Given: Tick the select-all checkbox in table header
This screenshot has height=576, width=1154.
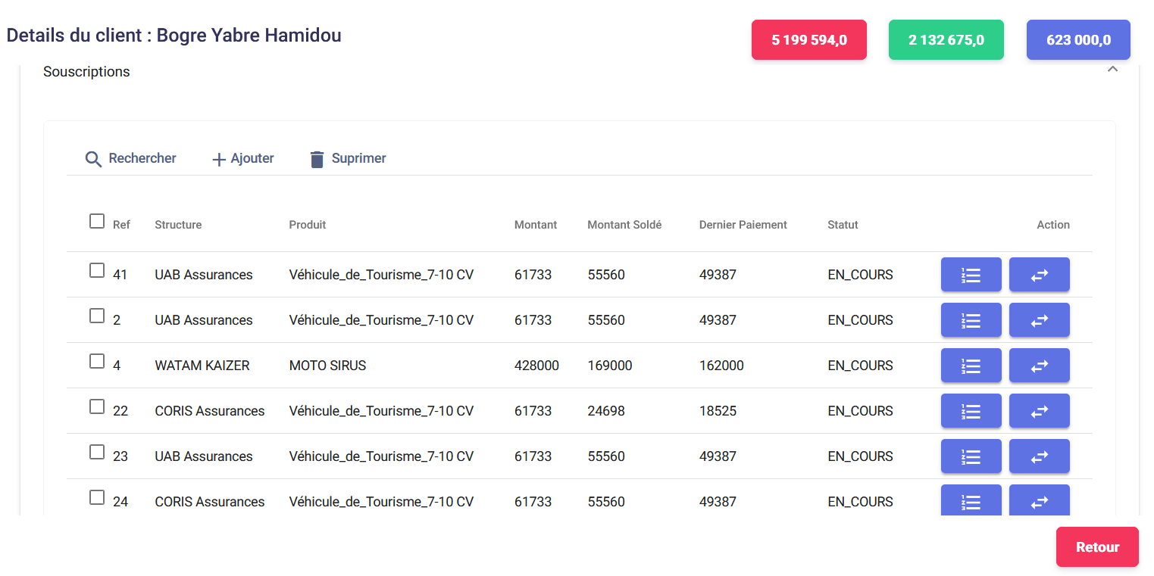Looking at the screenshot, I should click(x=97, y=221).
